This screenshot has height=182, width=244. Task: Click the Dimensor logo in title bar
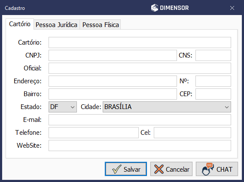[x=170, y=8]
